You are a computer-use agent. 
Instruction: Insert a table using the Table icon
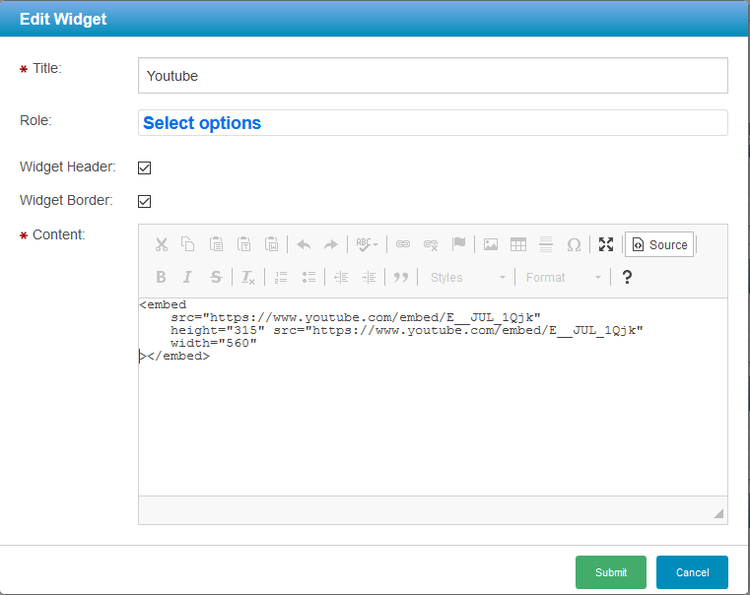pos(517,244)
